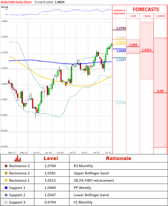This screenshot has height=206, width=168.
Task: Click the Jul 31 date axis label
Action: click(108, 153)
